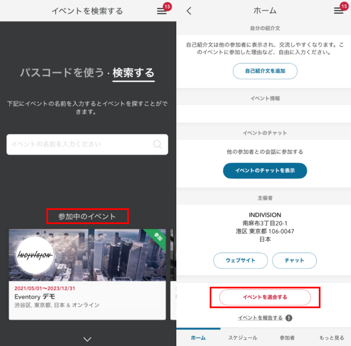This screenshot has width=351, height=346.
Task: Expand downward chevron at bottom of search screen
Action: [87, 339]
